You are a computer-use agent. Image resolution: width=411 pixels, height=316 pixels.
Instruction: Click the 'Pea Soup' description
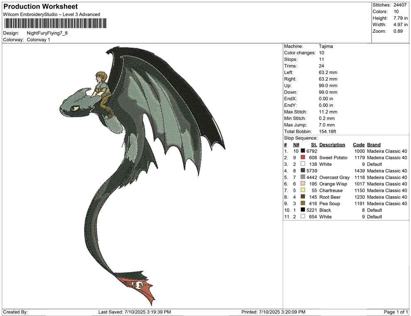(x=330, y=204)
